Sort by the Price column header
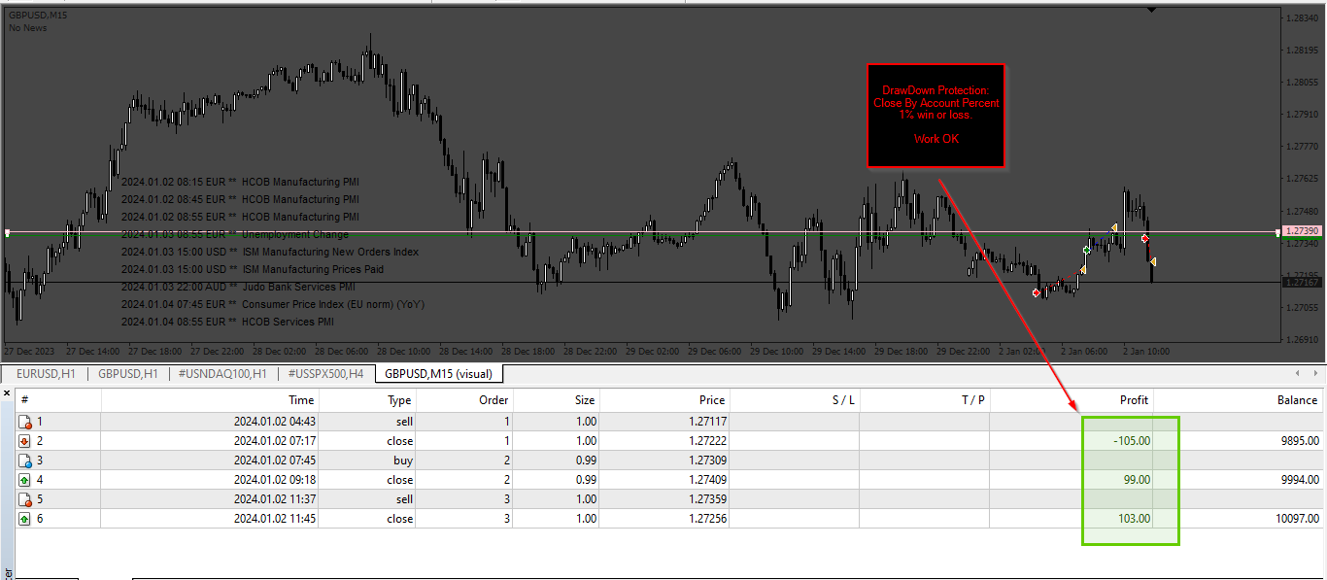The height and width of the screenshot is (580, 1327). (x=664, y=399)
